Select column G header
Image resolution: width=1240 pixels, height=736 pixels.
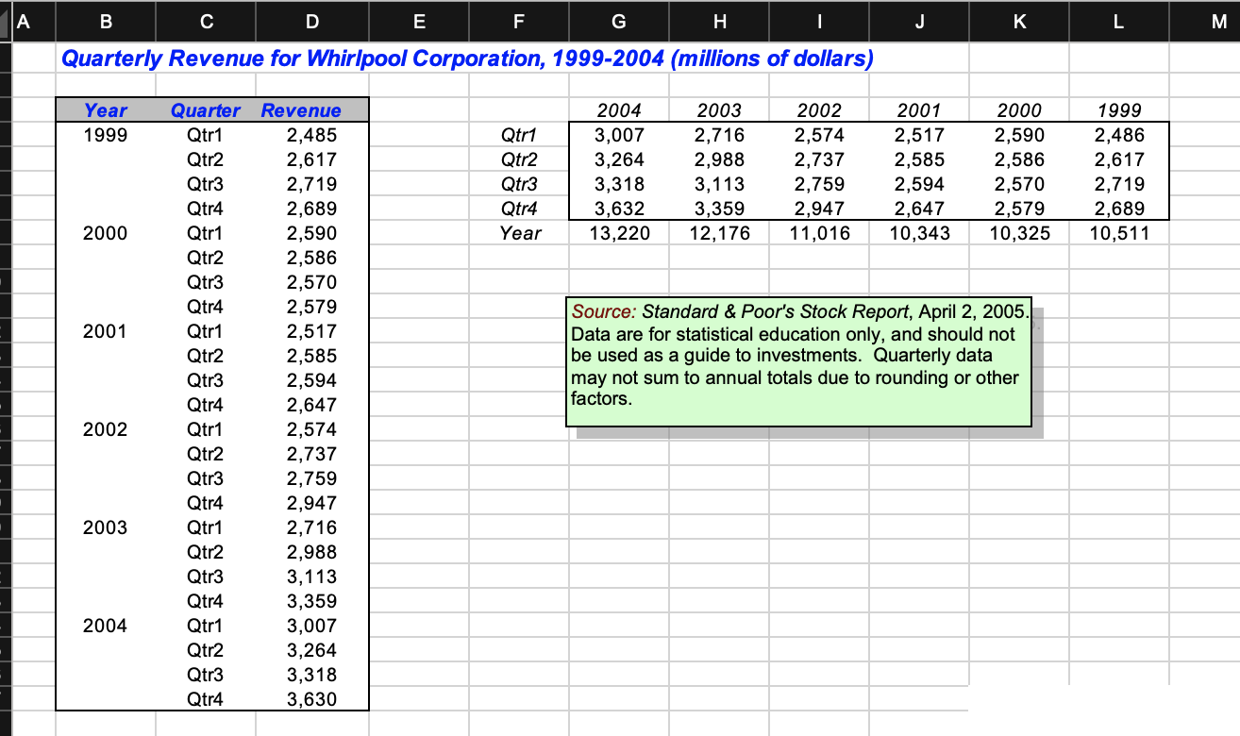tap(618, 22)
